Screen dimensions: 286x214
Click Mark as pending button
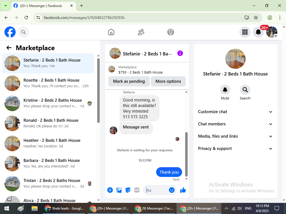pyautogui.click(x=129, y=81)
